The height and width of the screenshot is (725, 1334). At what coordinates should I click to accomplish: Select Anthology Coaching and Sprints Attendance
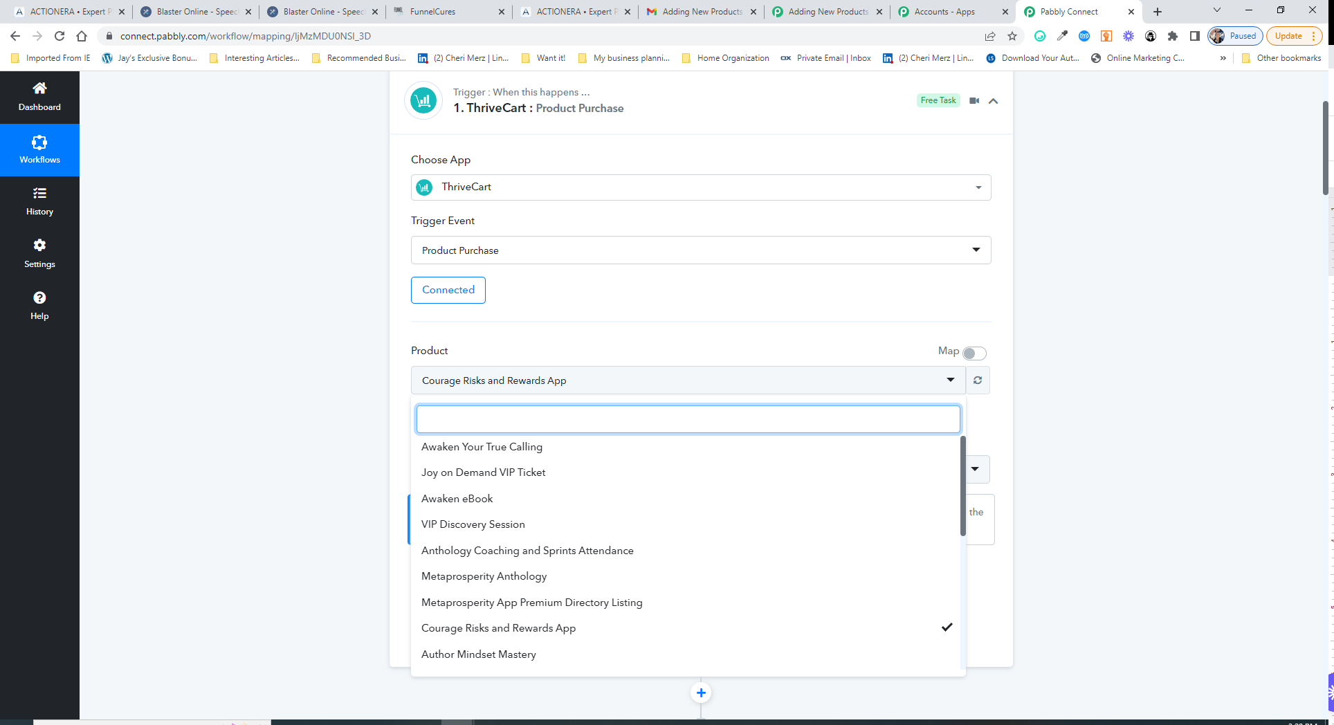tap(686, 551)
